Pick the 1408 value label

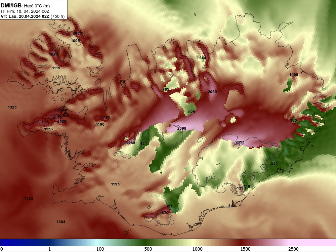coord(294,75)
